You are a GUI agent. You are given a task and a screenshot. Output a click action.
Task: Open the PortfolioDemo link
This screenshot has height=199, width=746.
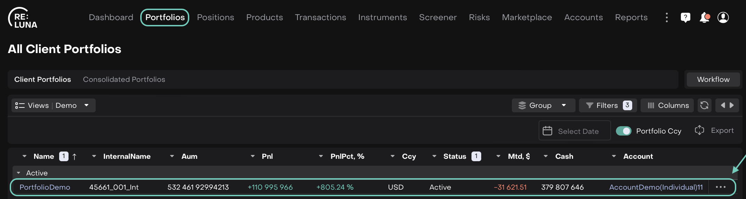coord(45,187)
